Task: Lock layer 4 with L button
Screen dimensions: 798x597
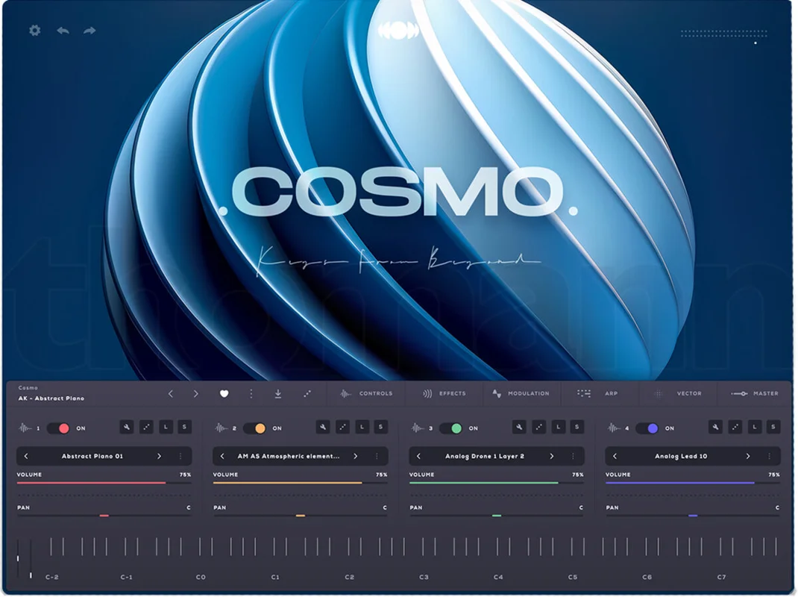Action: coord(754,428)
